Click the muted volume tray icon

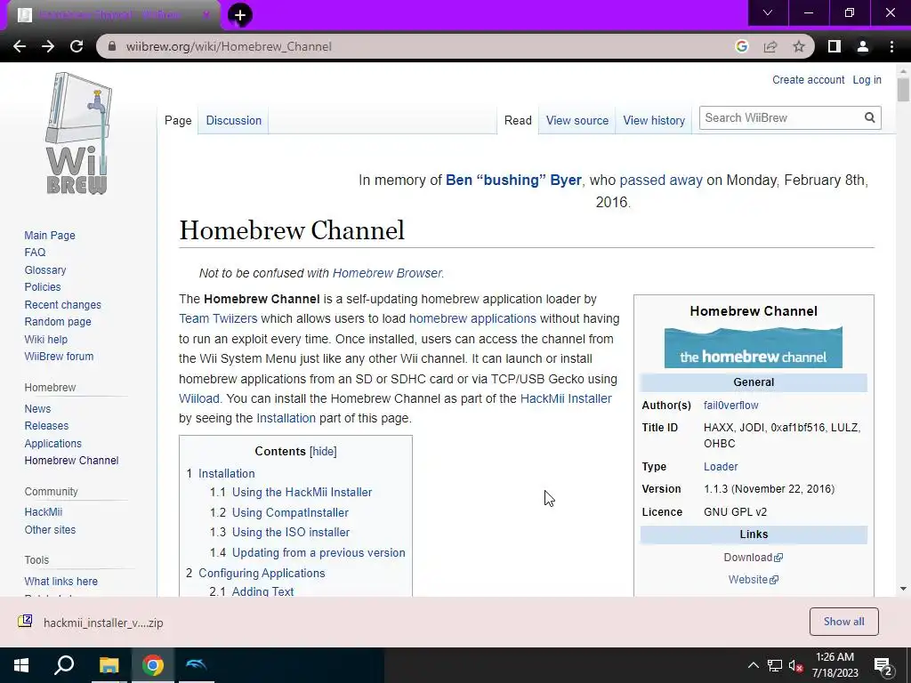pyautogui.click(x=795, y=665)
